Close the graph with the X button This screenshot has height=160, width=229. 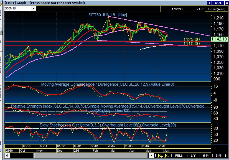point(227,3)
